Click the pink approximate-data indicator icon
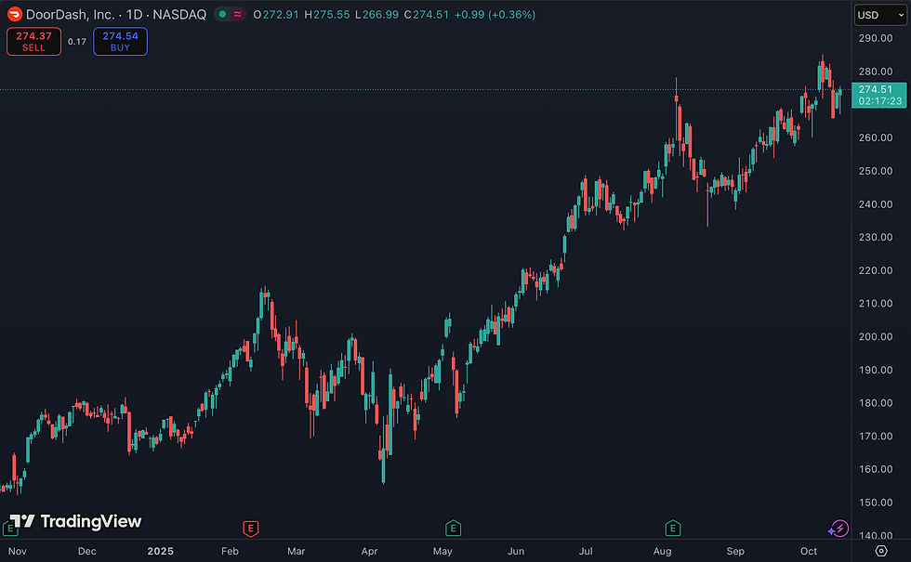The width and height of the screenshot is (911, 562). [238, 15]
